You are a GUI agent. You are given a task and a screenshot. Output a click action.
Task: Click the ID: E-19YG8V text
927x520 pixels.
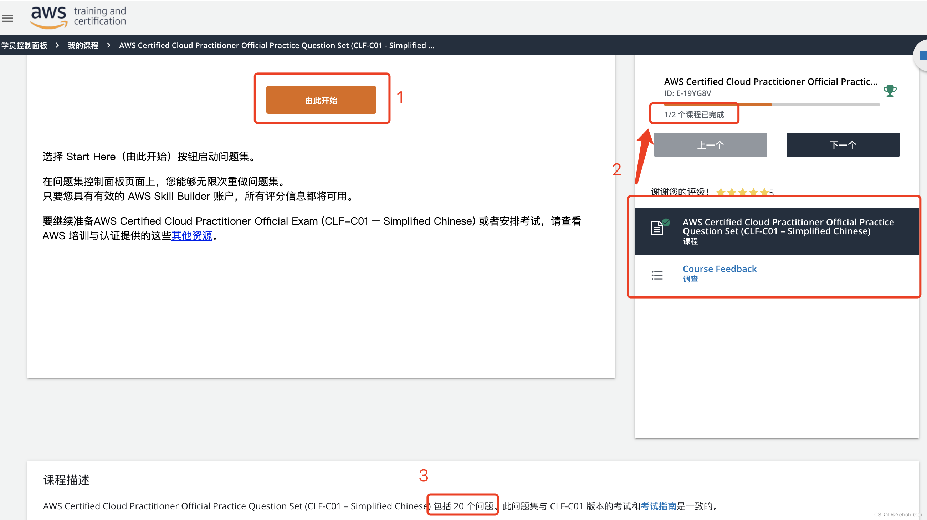pyautogui.click(x=687, y=93)
